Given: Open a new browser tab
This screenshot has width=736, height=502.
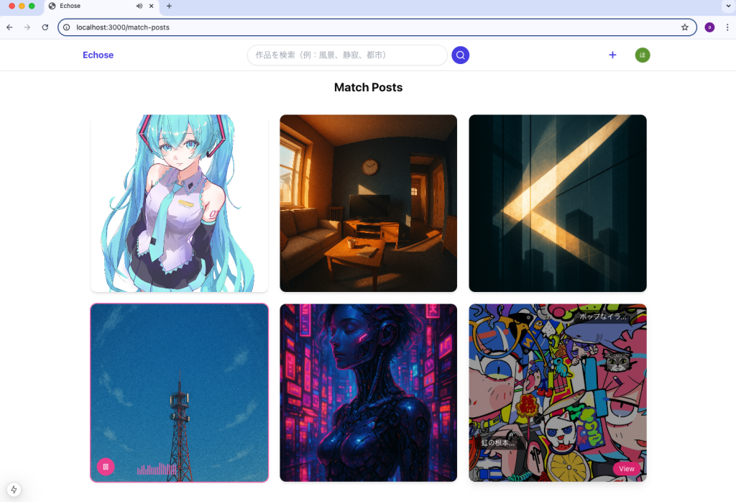Looking at the screenshot, I should point(169,6).
